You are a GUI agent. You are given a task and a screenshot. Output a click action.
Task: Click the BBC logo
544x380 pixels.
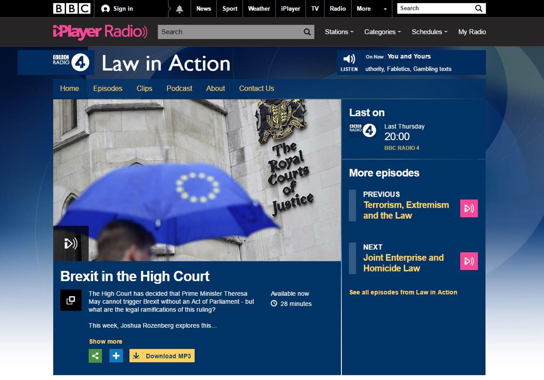coord(72,8)
